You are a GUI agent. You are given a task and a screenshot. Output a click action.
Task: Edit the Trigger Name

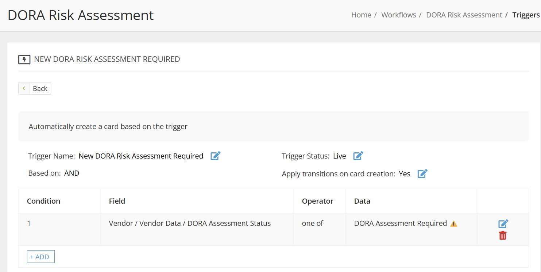[215, 156]
